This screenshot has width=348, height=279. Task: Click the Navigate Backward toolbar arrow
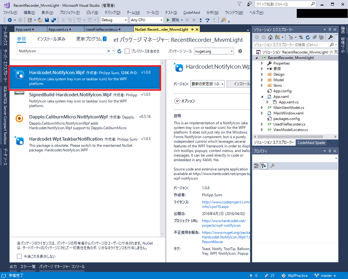click(x=10, y=20)
